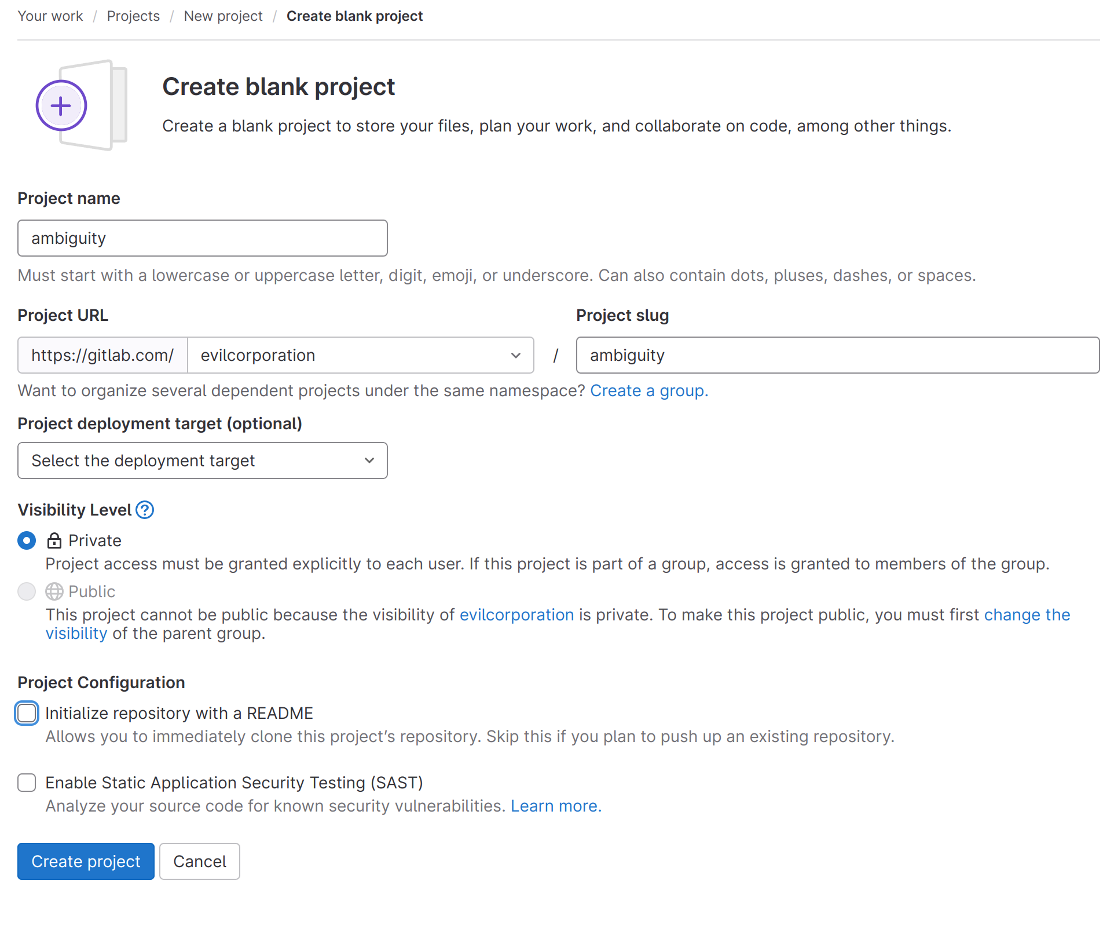Select the Private visibility radio button
Image resolution: width=1114 pixels, height=950 pixels.
coord(27,541)
